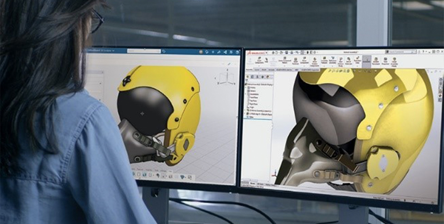
Task: Click the Linear Component Pattern icon
Action: pos(285,60)
